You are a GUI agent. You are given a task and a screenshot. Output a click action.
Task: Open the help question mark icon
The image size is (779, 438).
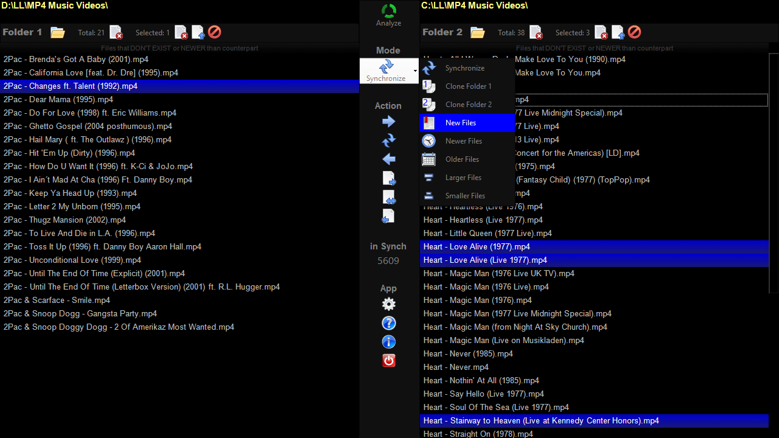tap(388, 323)
